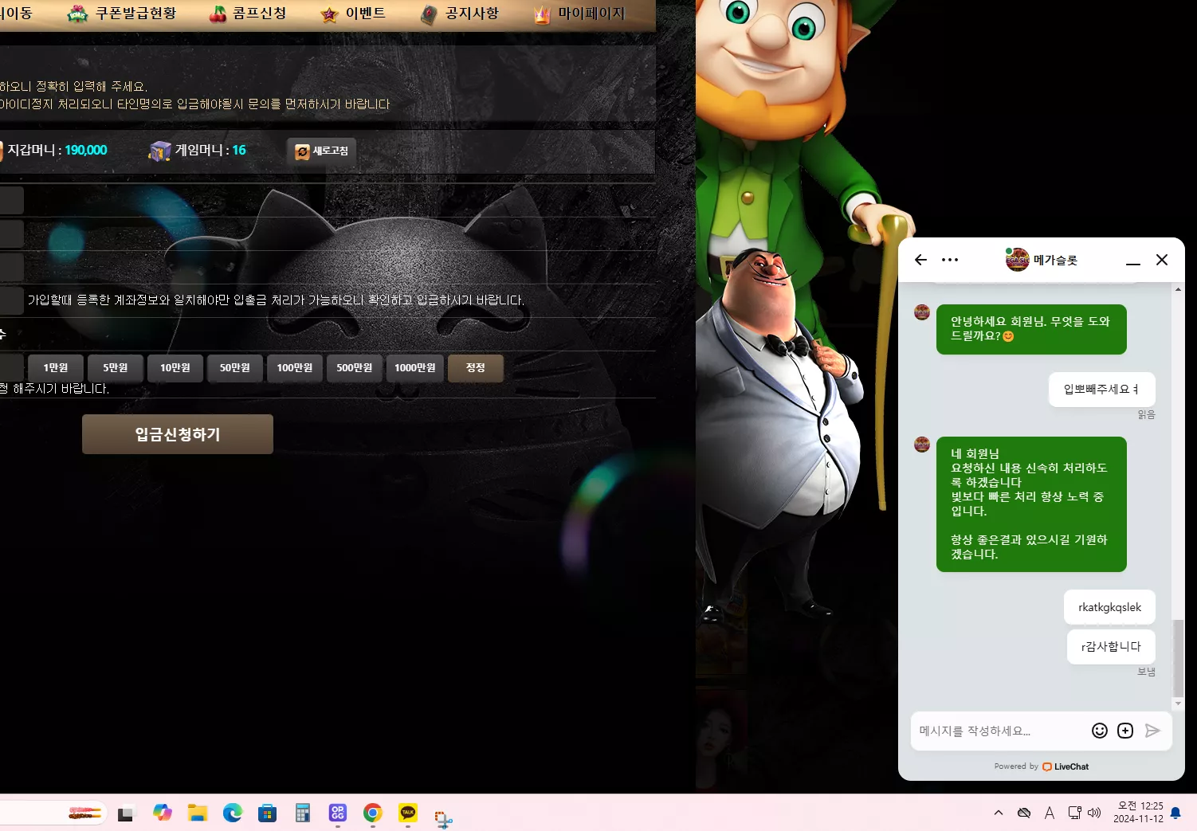This screenshot has height=831, width=1197.
Task: Click the game money value 16
Action: [239, 150]
